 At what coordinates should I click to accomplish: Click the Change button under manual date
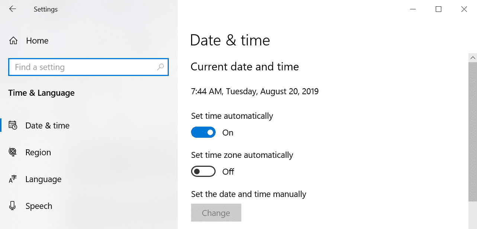[216, 213]
